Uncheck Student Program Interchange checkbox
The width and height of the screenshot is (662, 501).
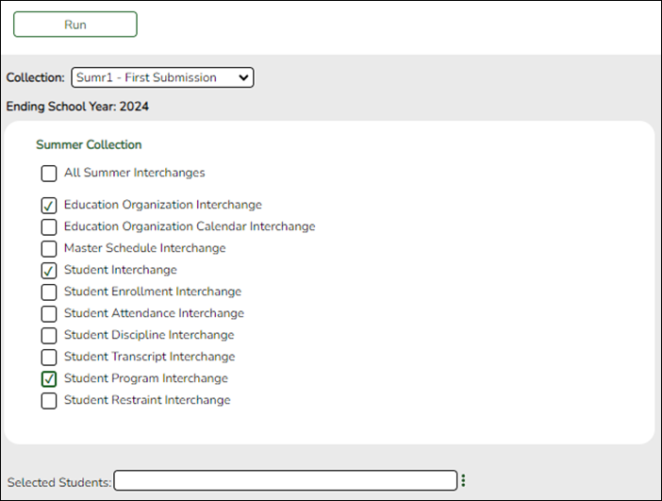[x=49, y=379]
